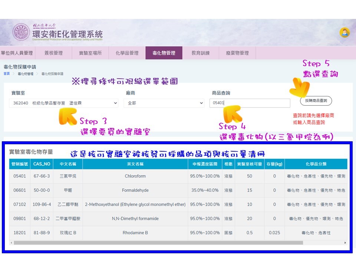Open the 簽核管理 tab
This screenshot has width=356, height=267.
[53, 53]
